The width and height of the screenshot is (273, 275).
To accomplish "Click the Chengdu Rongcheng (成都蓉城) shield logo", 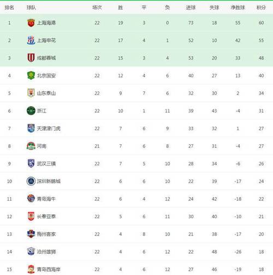I will pos(31,58).
